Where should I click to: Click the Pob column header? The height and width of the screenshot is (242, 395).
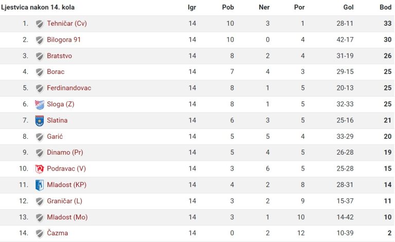228,7
